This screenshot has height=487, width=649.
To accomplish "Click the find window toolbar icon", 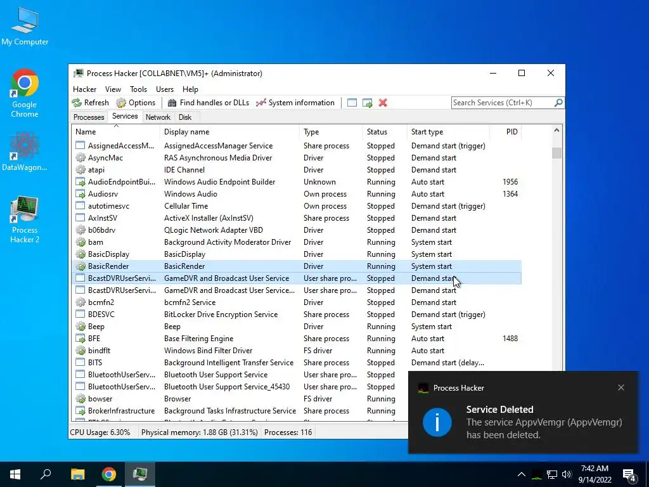I will (x=352, y=103).
